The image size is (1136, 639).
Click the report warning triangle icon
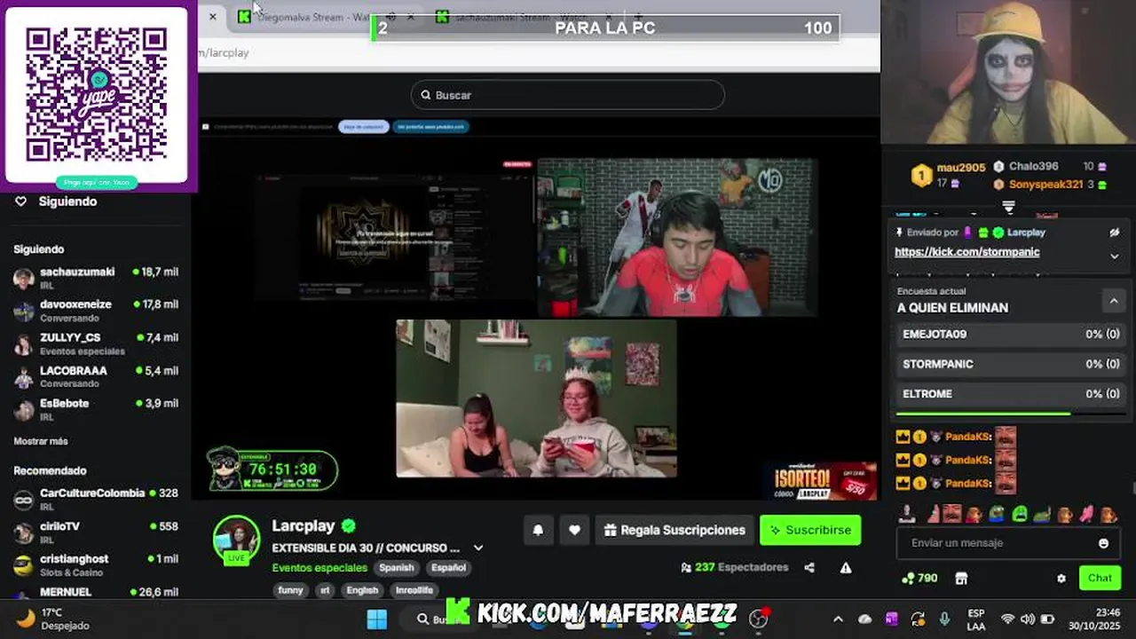tap(846, 567)
